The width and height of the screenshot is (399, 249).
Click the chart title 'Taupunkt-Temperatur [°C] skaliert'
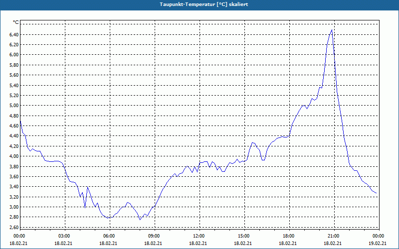204,4
